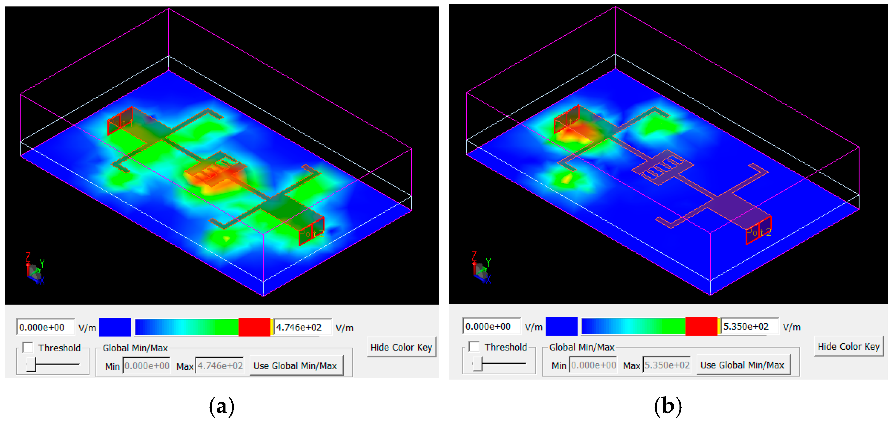Select the 5.350e+02 maximum field in panel (b)
Image resolution: width=893 pixels, height=422 pixels.
pos(750,326)
